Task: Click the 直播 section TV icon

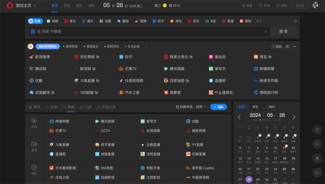Action: 34,144
